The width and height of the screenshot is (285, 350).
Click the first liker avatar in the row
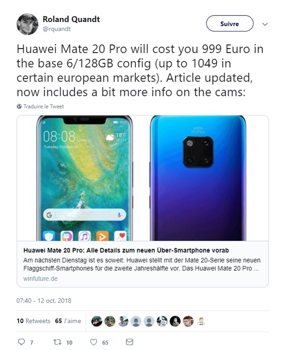(97, 321)
